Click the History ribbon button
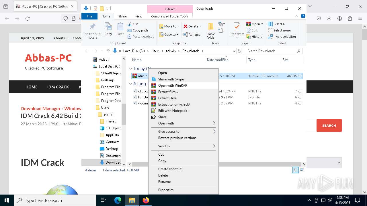The height and width of the screenshot is (206, 367). 254,37
